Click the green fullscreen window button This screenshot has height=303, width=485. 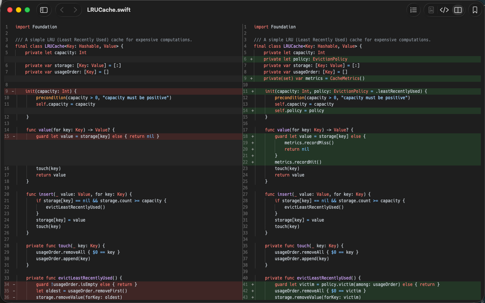[x=27, y=10]
